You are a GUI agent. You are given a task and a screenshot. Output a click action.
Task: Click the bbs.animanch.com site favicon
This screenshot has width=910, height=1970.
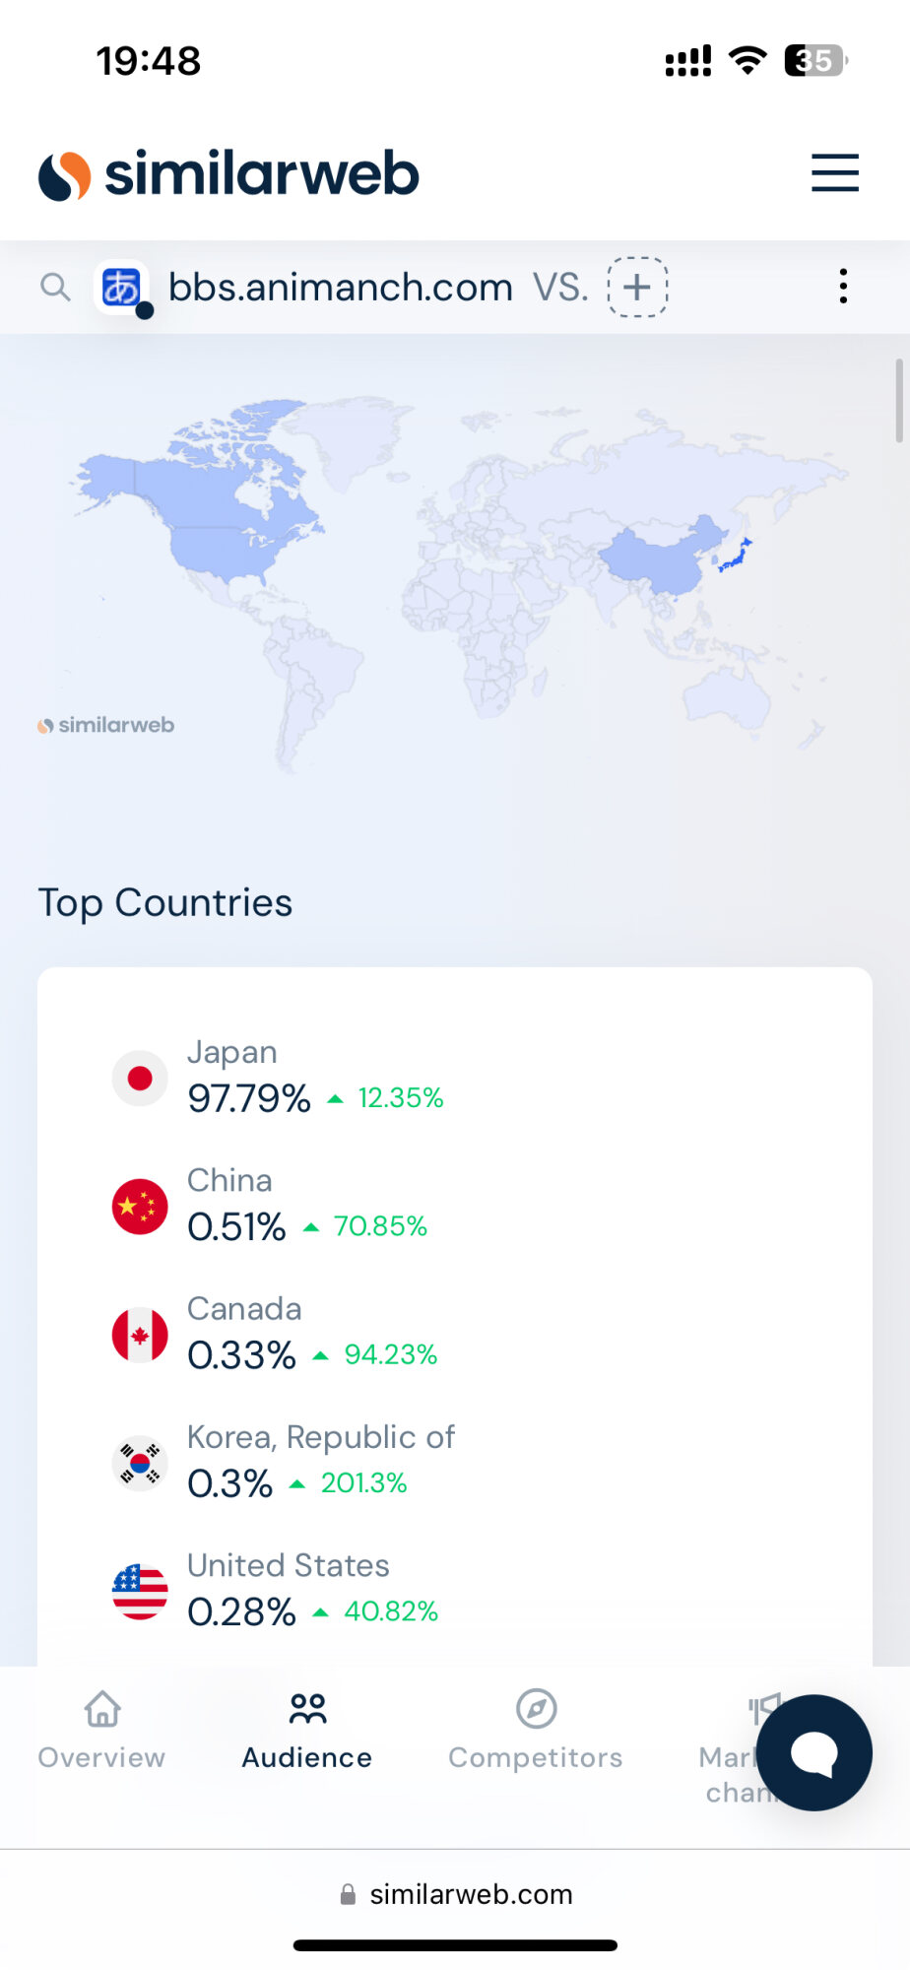(x=121, y=288)
